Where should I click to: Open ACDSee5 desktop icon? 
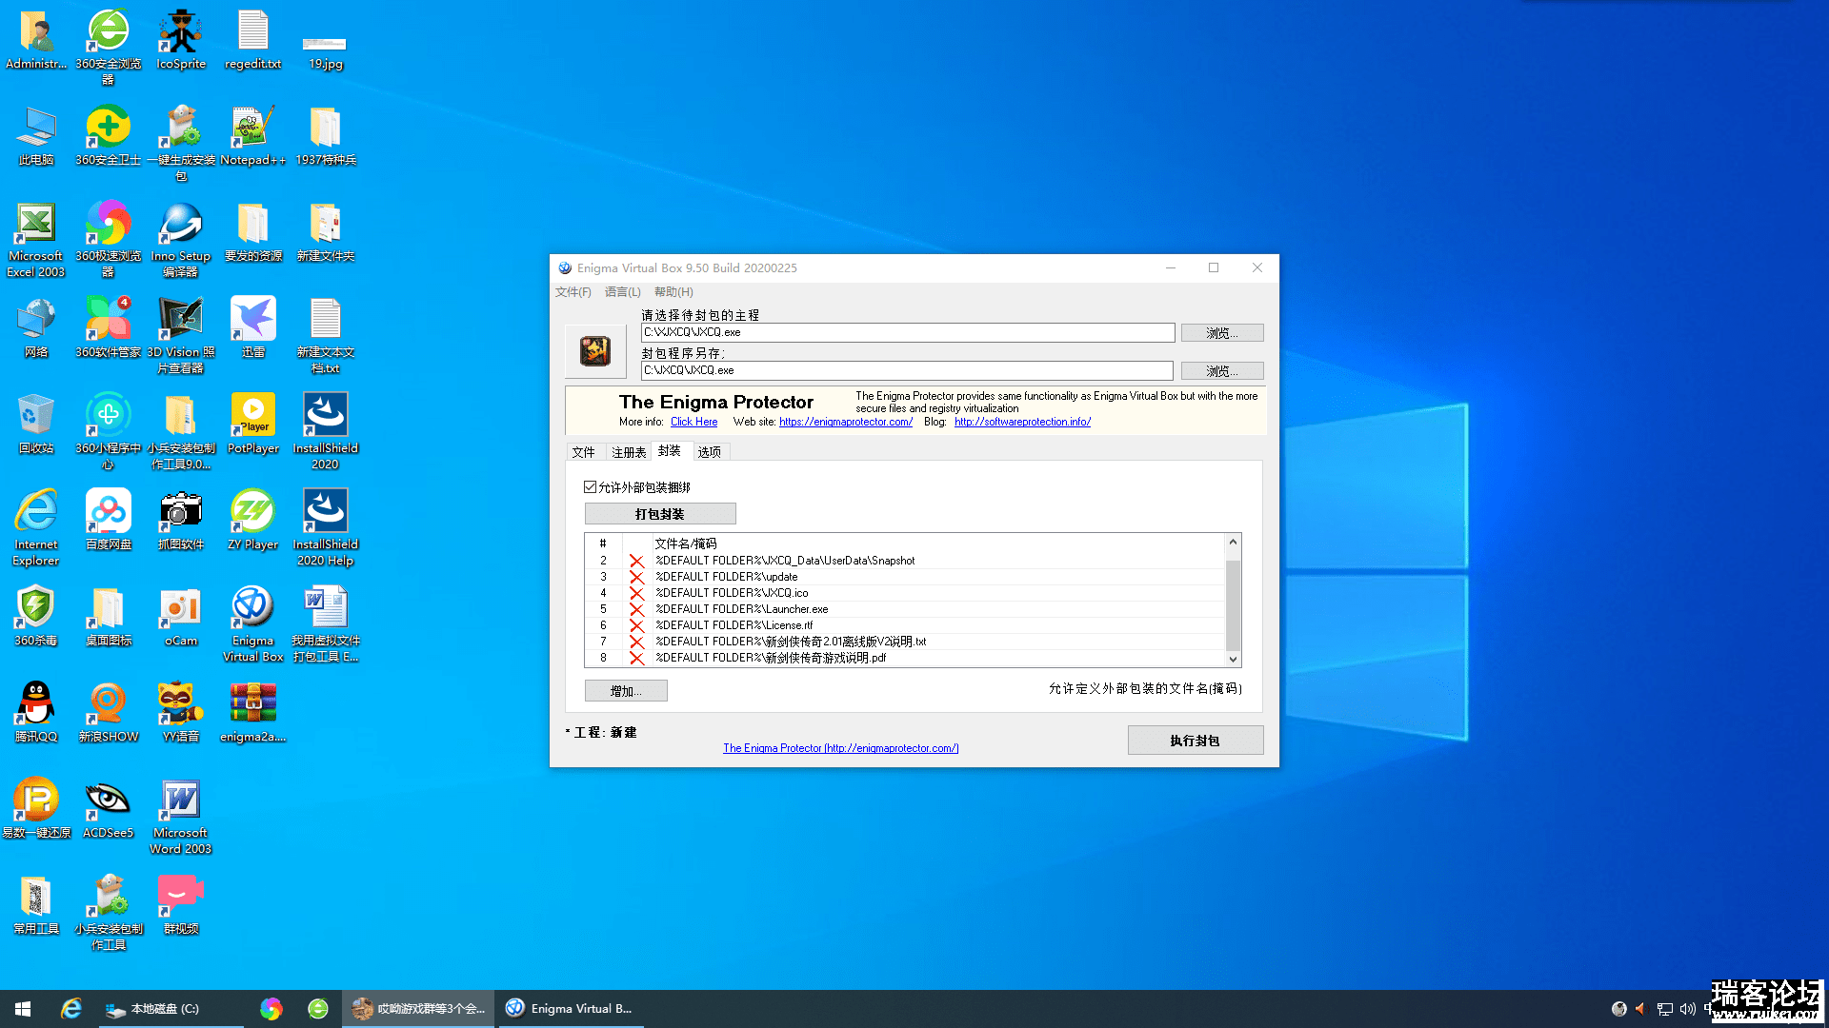(x=108, y=809)
